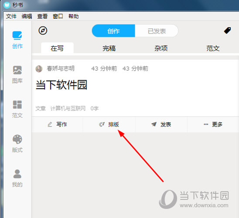Open the 范文 templates sidebar icon
Image resolution: width=239 pixels, height=218 pixels.
(x=17, y=109)
